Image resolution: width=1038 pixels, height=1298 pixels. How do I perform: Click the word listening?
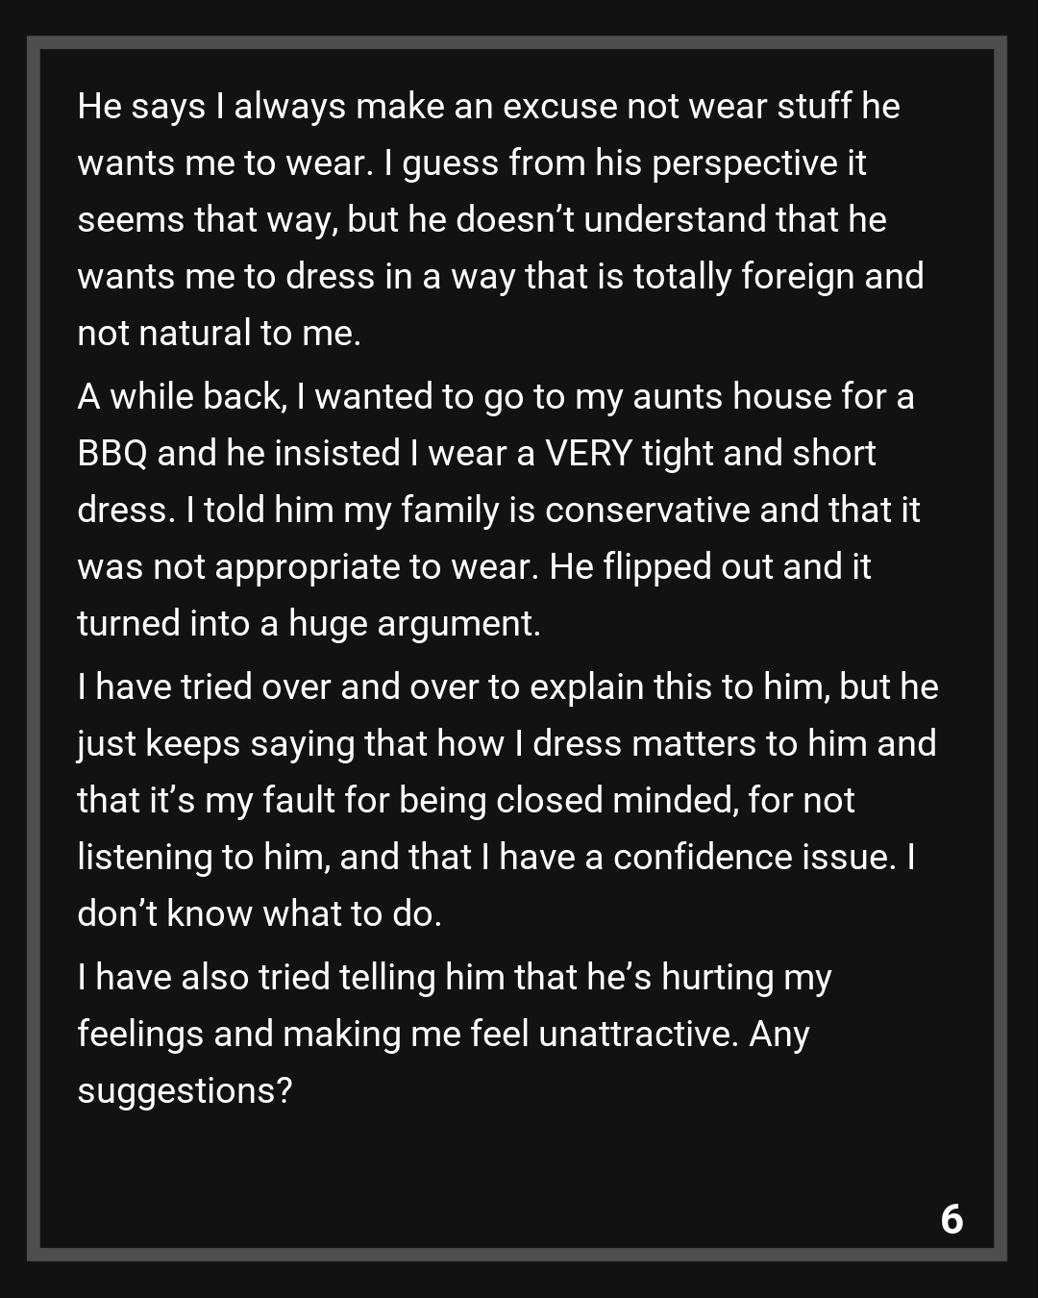pos(144,857)
